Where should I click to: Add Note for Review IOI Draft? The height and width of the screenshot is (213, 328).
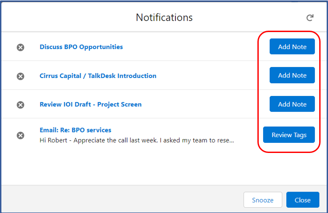point(292,104)
